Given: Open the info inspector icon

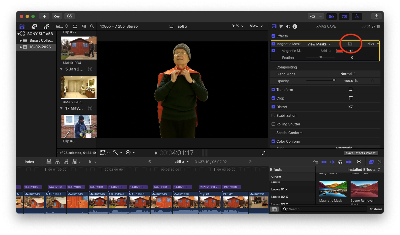Looking at the screenshot, I should 295,26.
